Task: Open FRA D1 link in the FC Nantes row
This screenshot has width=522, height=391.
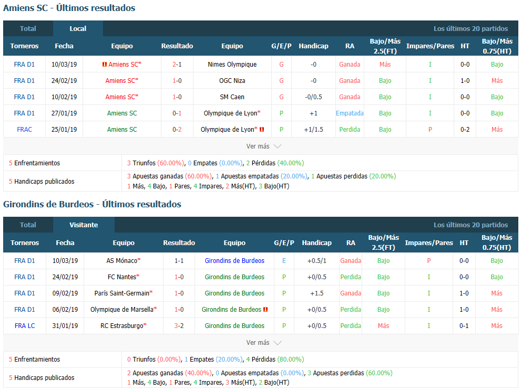Action: coord(25,277)
